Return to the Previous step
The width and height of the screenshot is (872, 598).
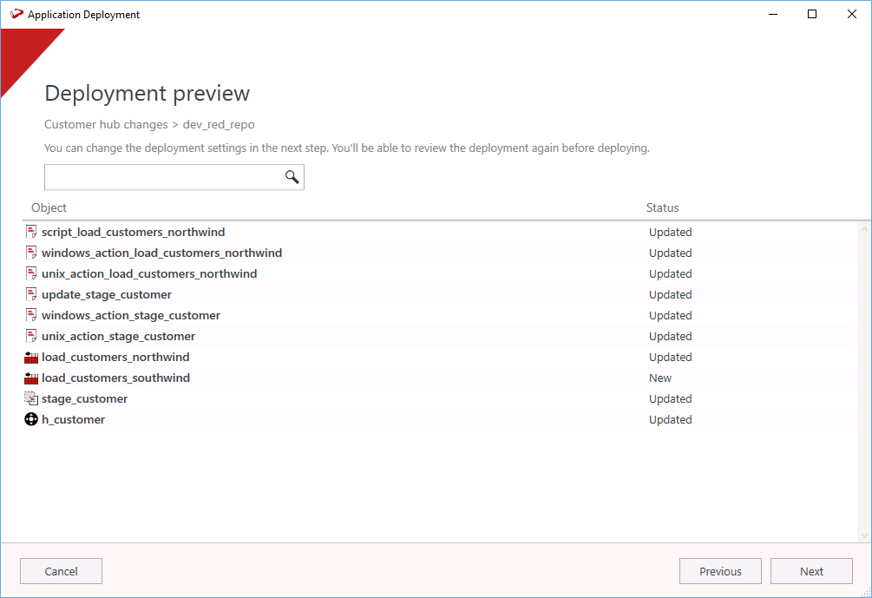[x=720, y=571]
